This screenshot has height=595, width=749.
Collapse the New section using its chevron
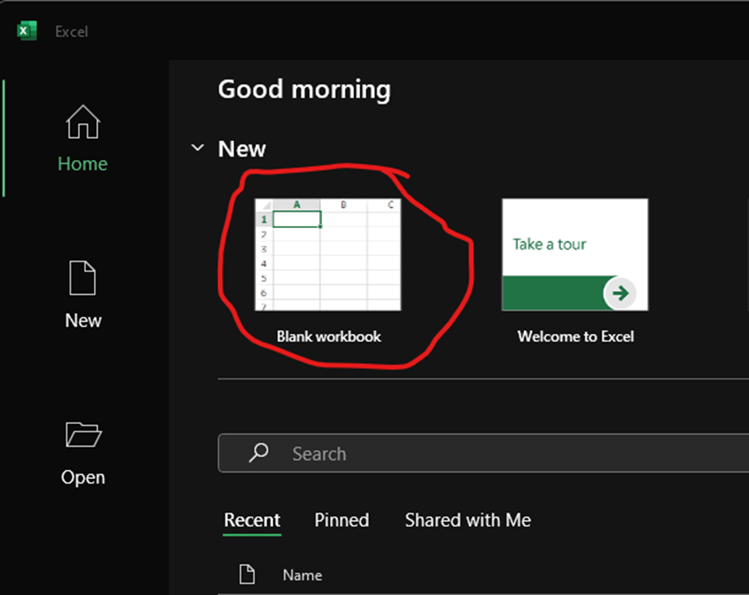coord(198,148)
